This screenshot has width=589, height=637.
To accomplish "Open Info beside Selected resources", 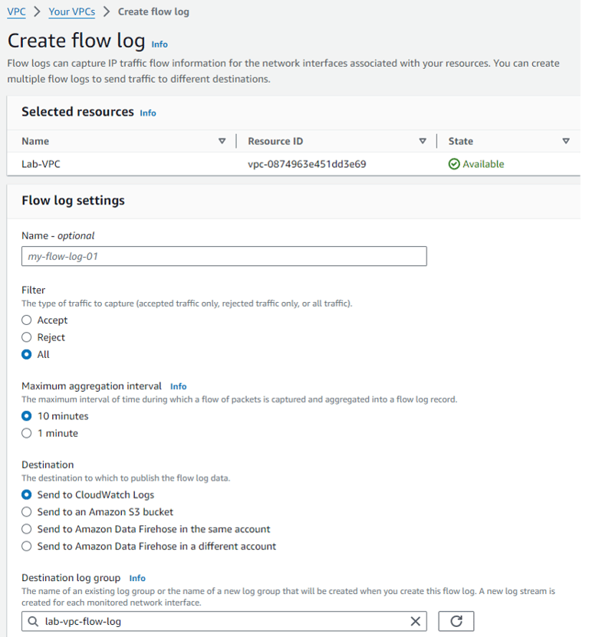I will coord(148,113).
